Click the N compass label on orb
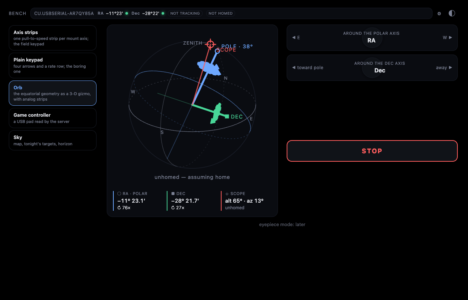 coord(226,78)
